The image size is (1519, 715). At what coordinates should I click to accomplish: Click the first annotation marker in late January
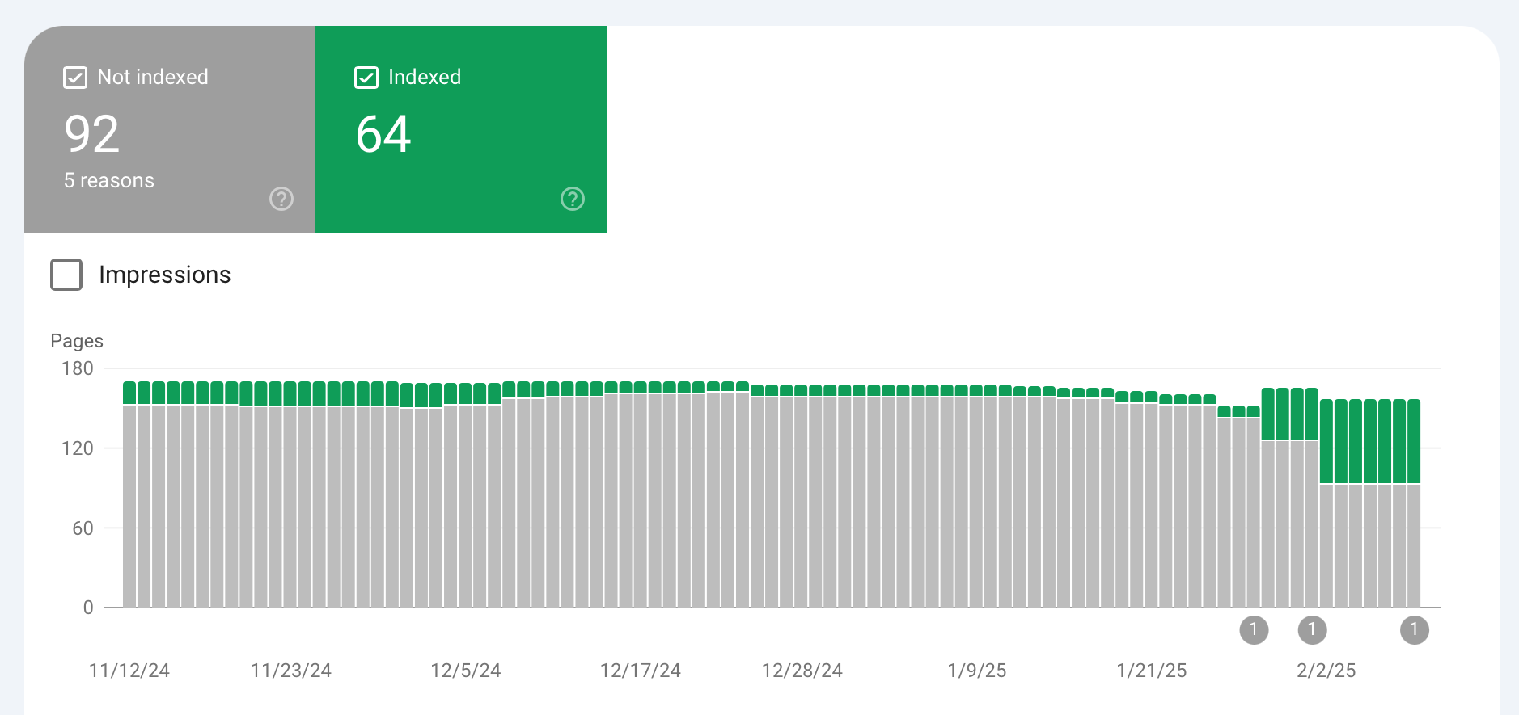(1254, 630)
